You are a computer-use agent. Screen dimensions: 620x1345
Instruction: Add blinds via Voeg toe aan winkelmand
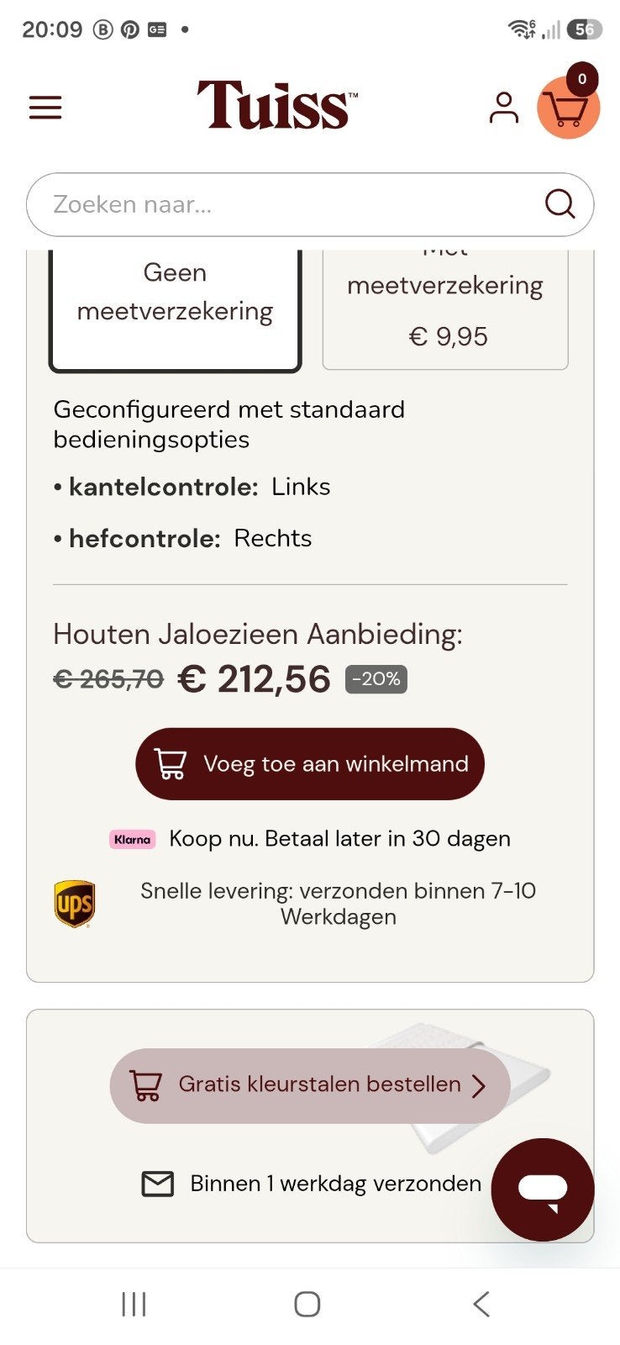310,764
